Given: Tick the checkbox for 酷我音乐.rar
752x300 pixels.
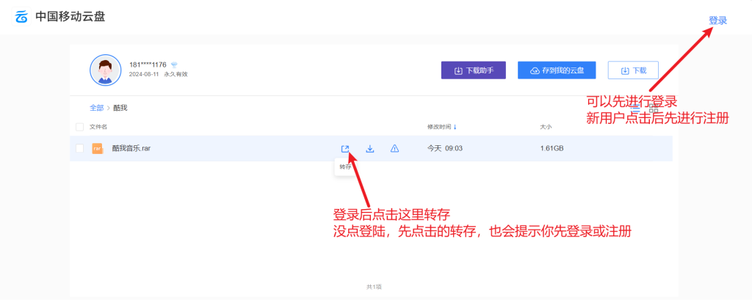Looking at the screenshot, I should [79, 148].
